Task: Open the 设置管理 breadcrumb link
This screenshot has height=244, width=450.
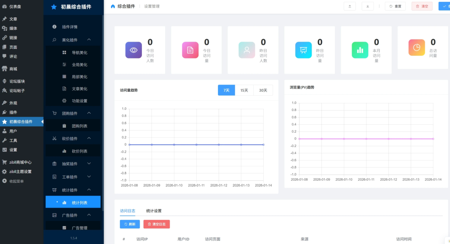Action: click(x=152, y=6)
